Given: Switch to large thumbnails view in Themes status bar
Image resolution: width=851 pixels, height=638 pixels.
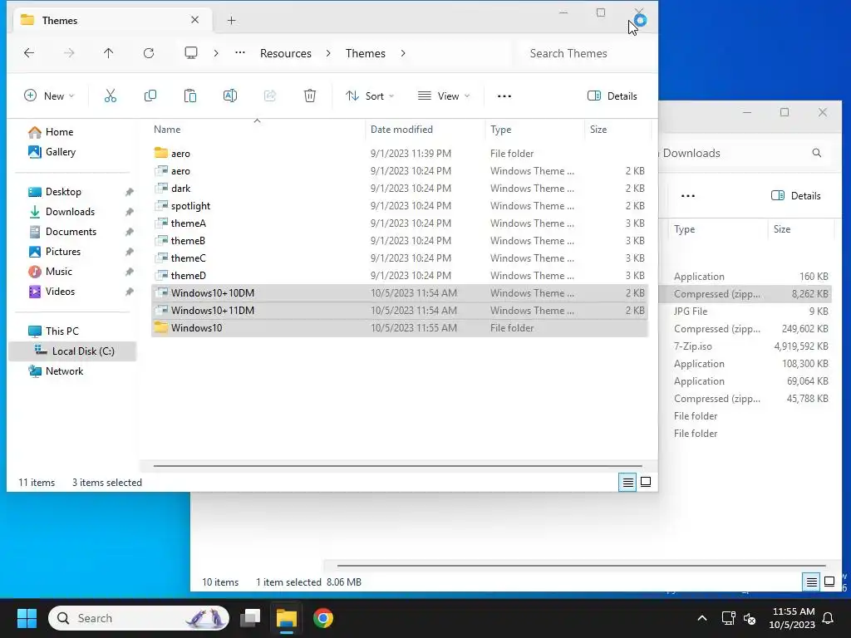Looking at the screenshot, I should [x=646, y=482].
